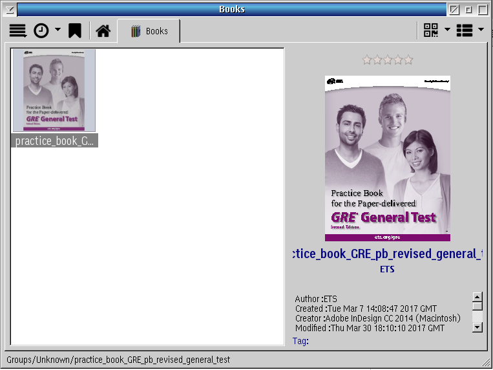Open the bookmarks icon
The height and width of the screenshot is (370, 493).
coord(75,31)
